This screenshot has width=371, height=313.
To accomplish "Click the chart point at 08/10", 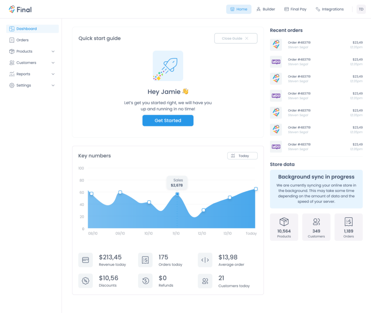I will tap(92, 194).
